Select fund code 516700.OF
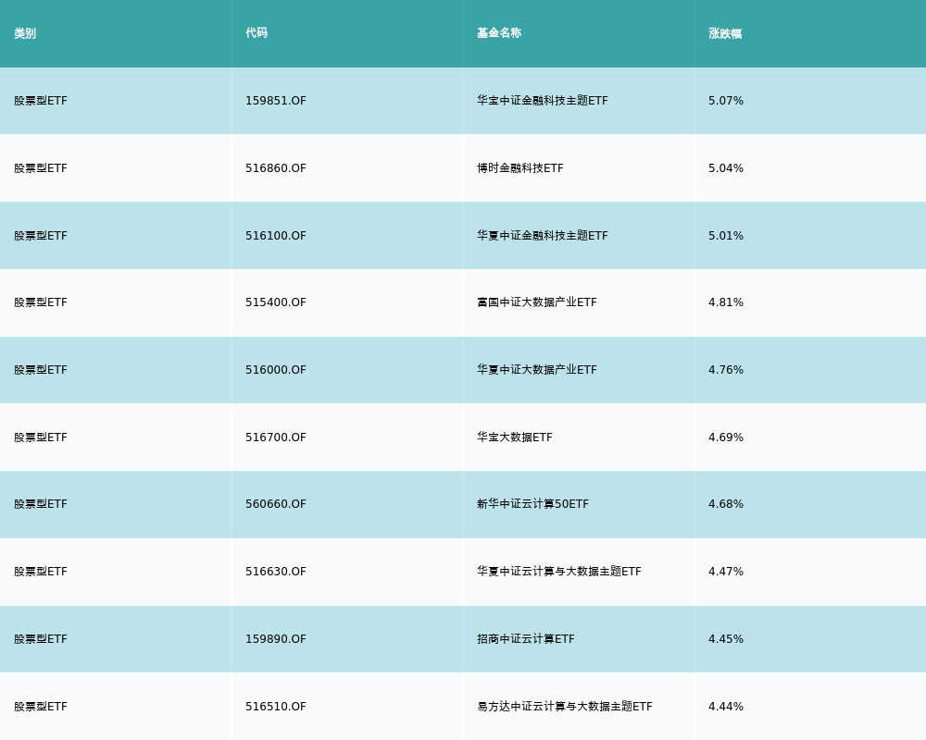This screenshot has height=740, width=926. (x=276, y=438)
